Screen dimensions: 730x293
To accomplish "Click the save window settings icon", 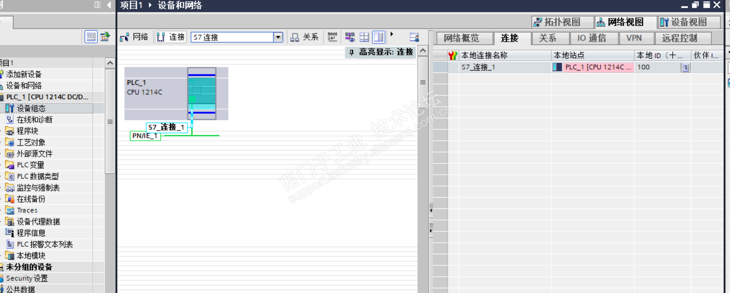I will pos(414,37).
